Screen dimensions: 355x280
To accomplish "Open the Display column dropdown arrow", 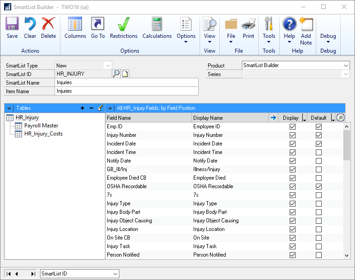I will click(305, 118).
